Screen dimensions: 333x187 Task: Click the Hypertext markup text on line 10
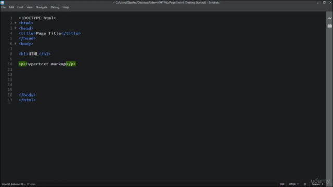46,64
